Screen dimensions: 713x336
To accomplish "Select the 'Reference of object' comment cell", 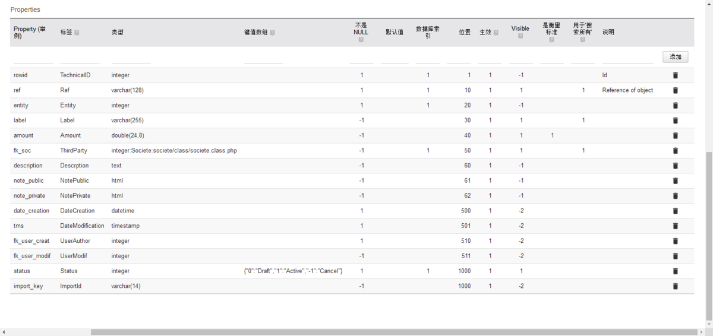I will 627,90.
